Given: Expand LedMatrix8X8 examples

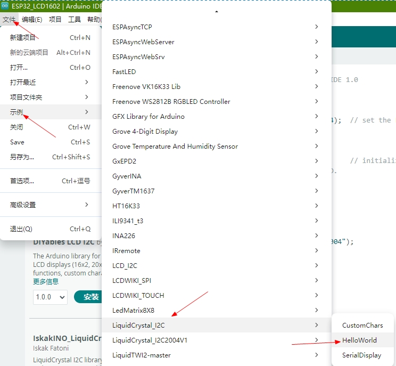Looking at the screenshot, I should 217,311.
